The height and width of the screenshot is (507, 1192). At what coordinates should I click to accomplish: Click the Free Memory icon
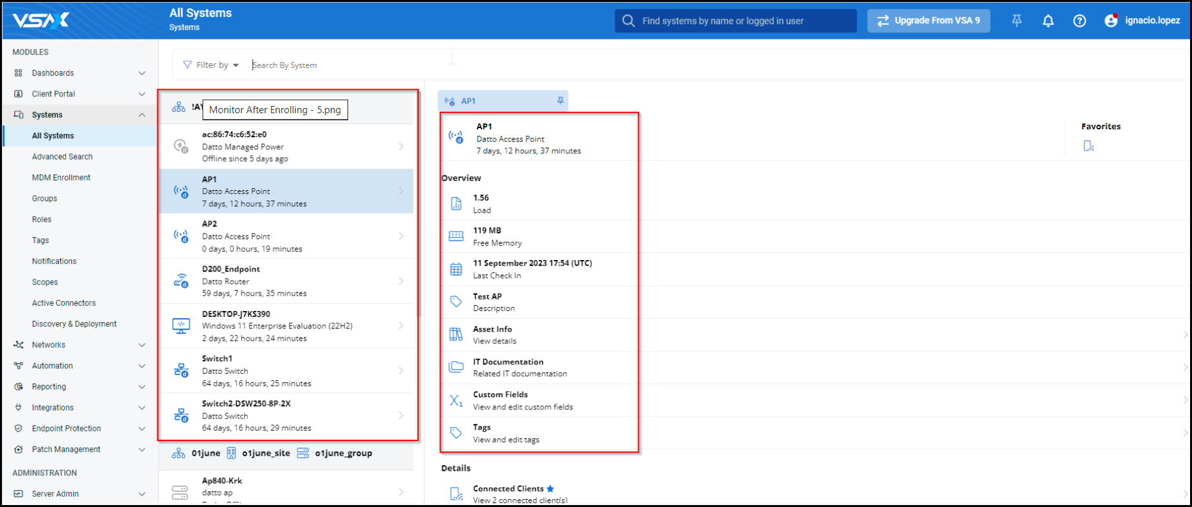pos(456,237)
